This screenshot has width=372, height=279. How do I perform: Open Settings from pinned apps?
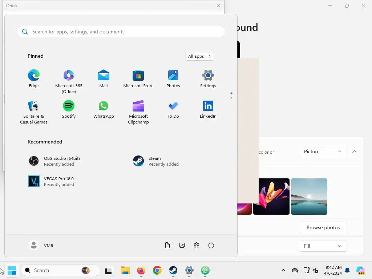208,79
